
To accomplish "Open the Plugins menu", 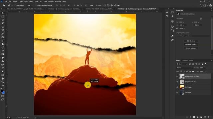I will [51, 1].
